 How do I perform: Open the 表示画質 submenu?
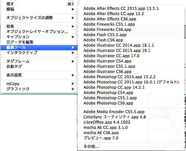pyautogui.click(x=39, y=75)
